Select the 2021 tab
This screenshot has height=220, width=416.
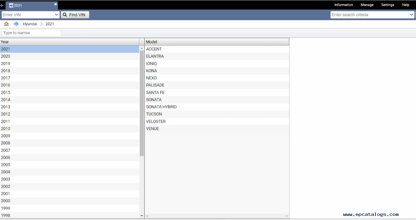click(31, 5)
